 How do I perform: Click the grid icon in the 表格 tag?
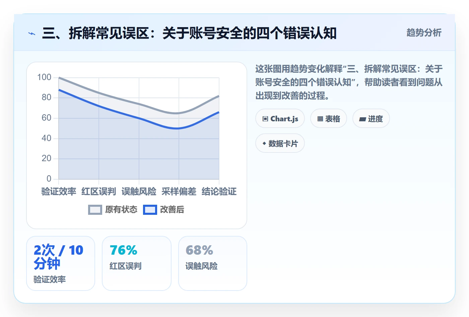[x=320, y=119]
